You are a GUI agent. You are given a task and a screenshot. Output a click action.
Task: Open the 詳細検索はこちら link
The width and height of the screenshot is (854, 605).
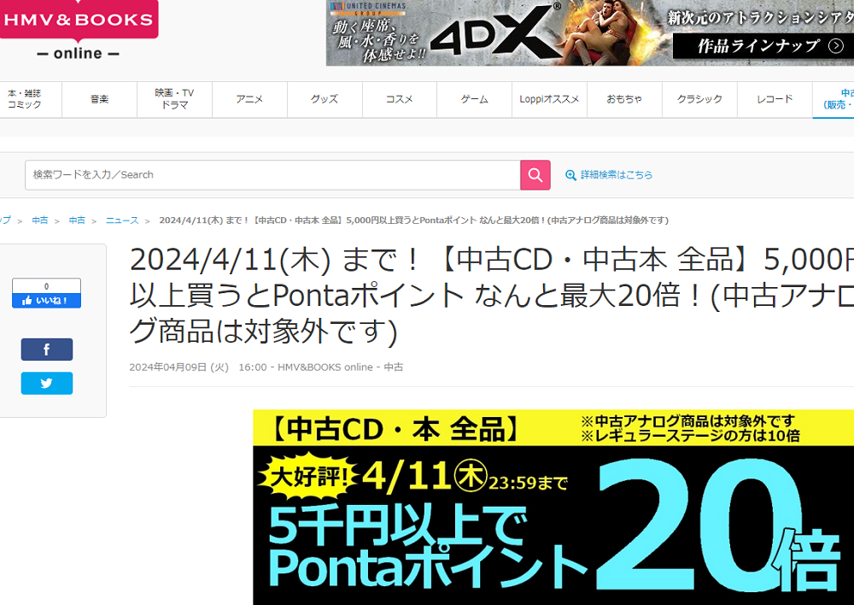click(x=616, y=175)
